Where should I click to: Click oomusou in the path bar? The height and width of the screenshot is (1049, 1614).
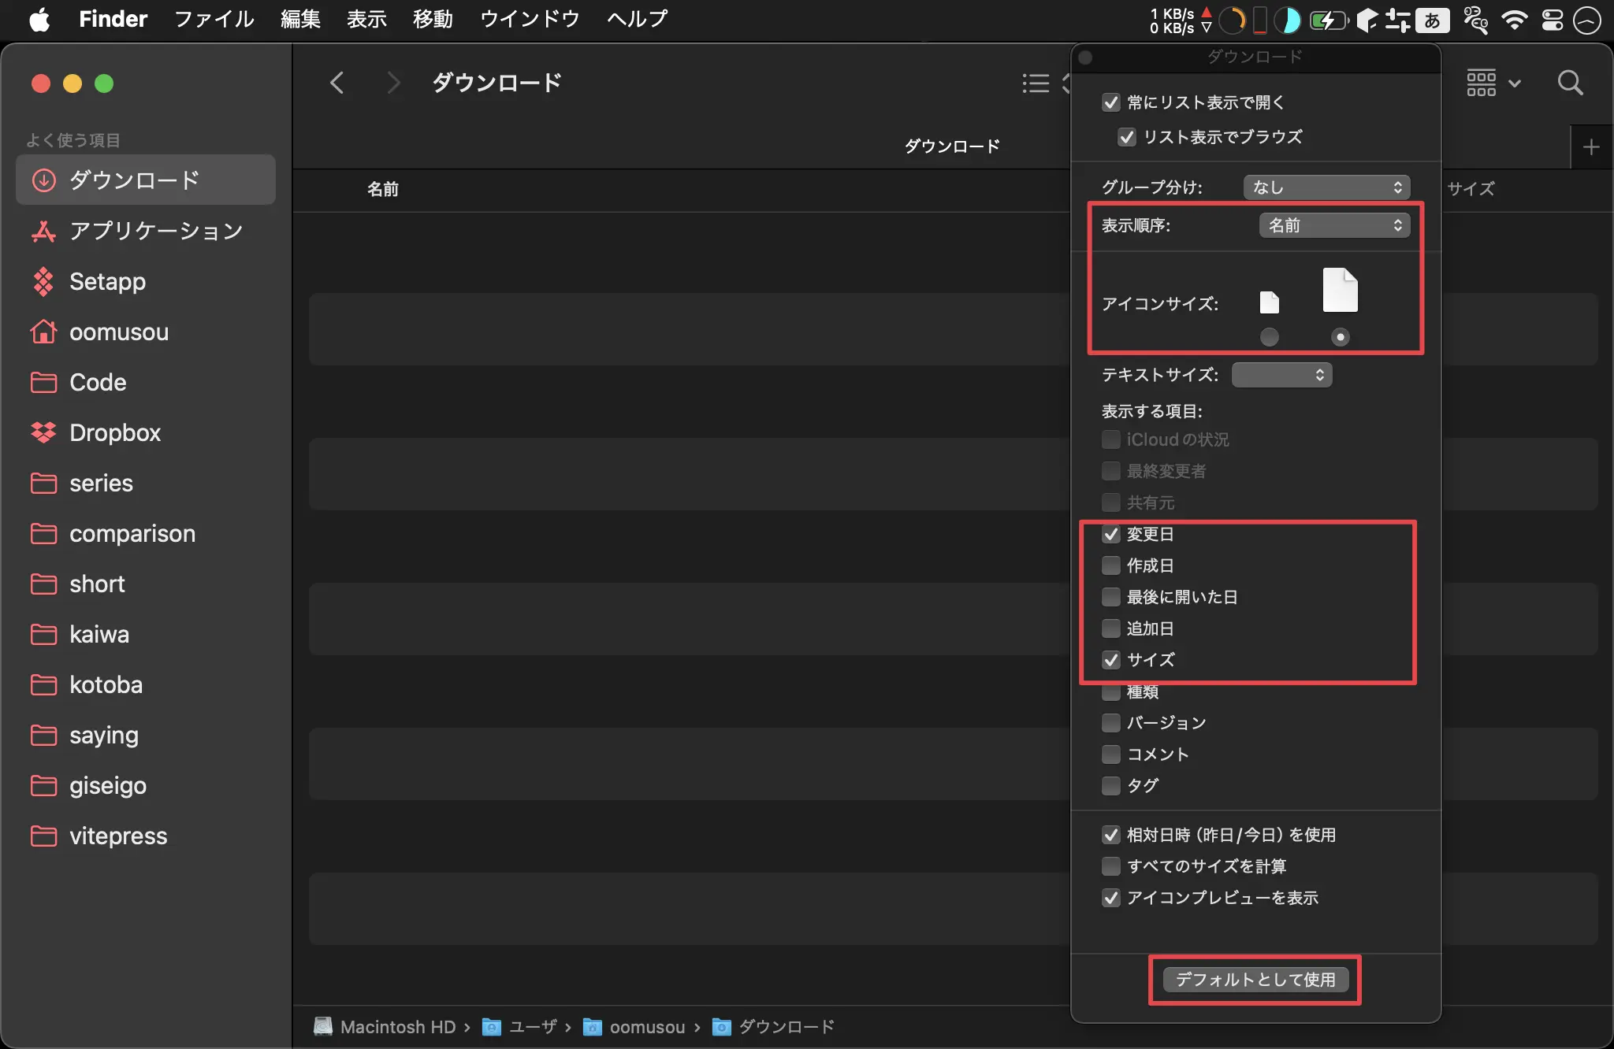[635, 1027]
